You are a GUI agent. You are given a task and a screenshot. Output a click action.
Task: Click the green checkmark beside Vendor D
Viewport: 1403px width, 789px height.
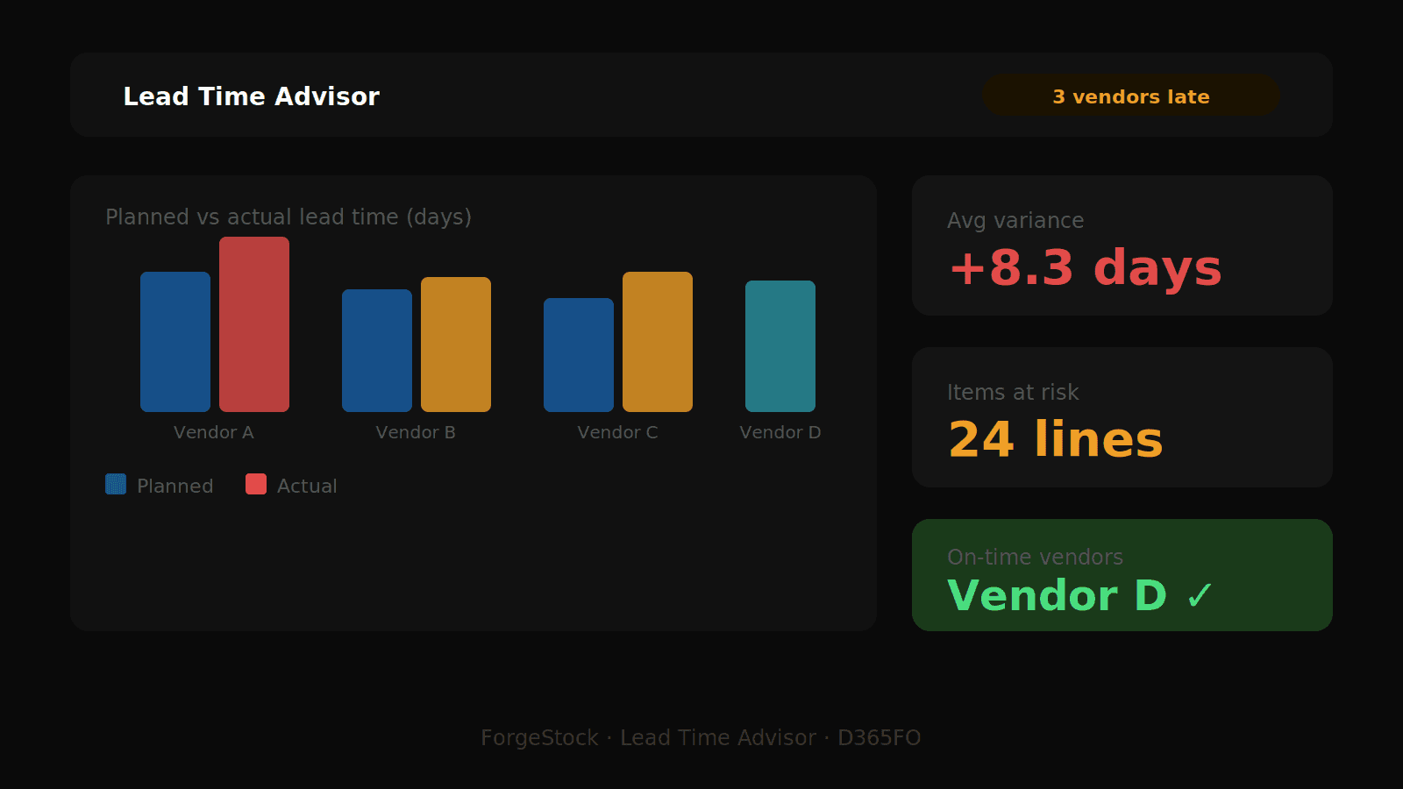[1200, 596]
